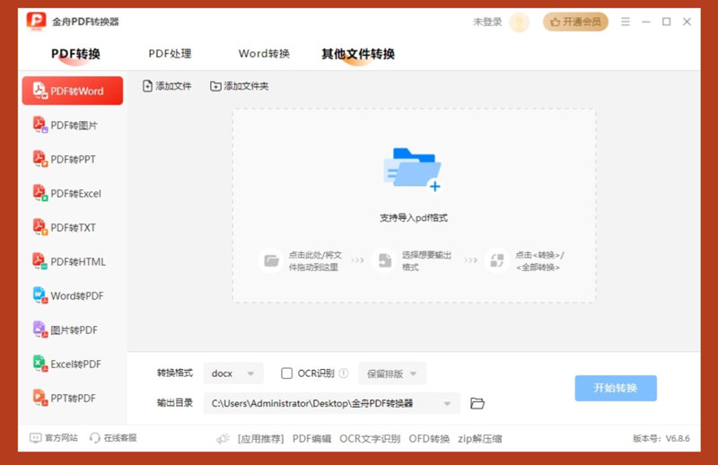Viewport: 718px width, 465px height.
Task: Open the docx format dropdown
Action: (233, 373)
